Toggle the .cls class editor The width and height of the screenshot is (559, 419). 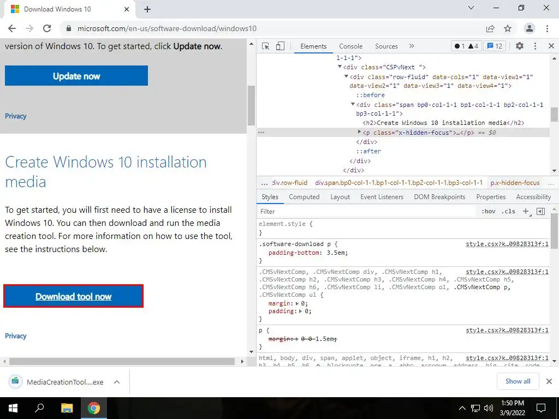[508, 211]
